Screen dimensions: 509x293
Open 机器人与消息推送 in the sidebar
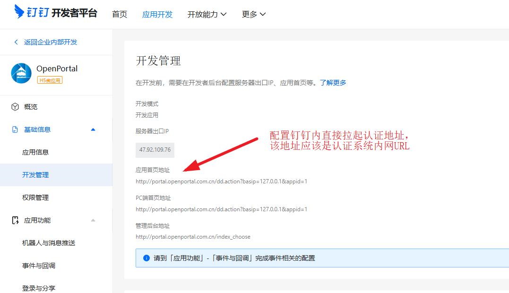[x=49, y=243]
